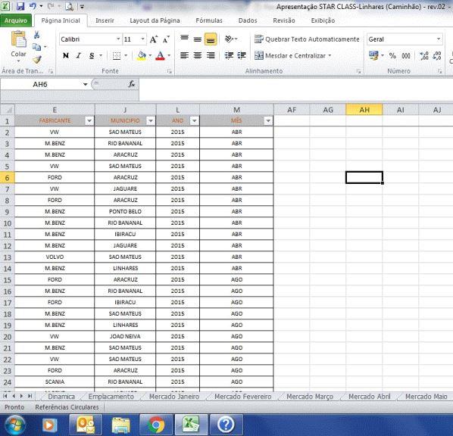Click the increase decimal places icon
The height and width of the screenshot is (436, 453).
(x=424, y=55)
